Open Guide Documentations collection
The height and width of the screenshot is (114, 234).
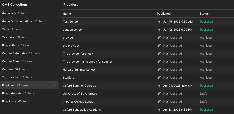tap(29, 21)
